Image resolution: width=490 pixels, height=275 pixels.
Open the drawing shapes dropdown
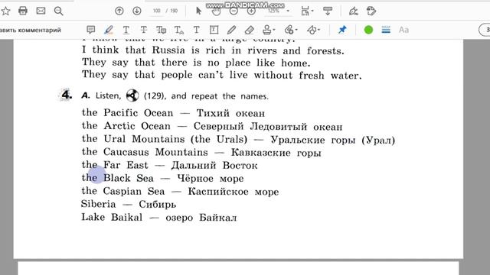(x=313, y=30)
